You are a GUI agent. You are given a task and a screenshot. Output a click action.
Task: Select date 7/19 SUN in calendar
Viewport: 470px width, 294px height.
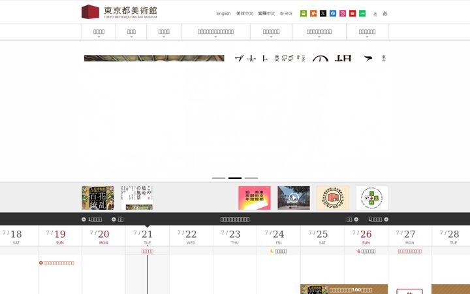click(60, 236)
